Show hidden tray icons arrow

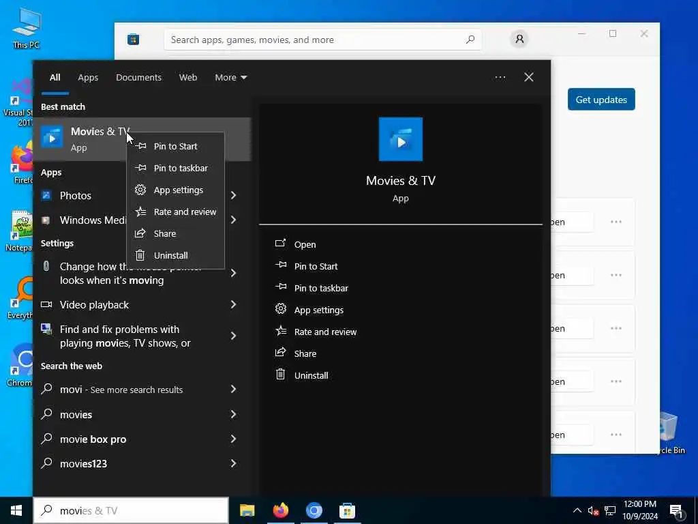(x=577, y=510)
